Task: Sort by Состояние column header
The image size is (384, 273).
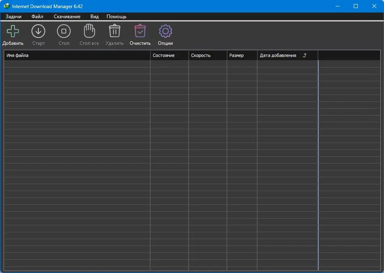Action: click(170, 55)
